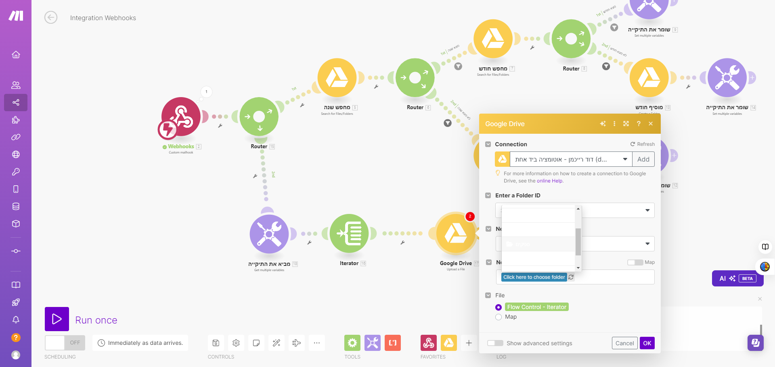
Task: Toggle the Map switch beside folder field
Action: (x=635, y=262)
